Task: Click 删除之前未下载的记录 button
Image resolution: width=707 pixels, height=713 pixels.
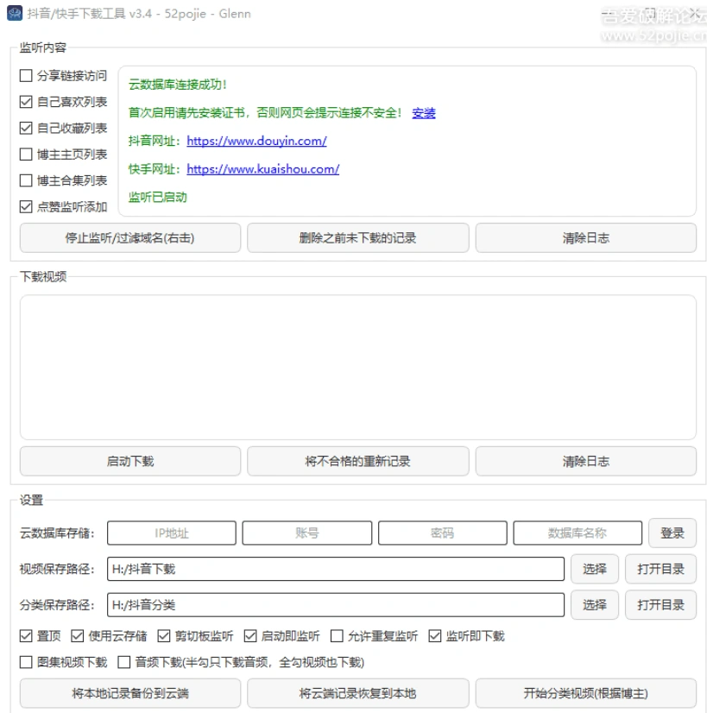Action: coord(357,237)
